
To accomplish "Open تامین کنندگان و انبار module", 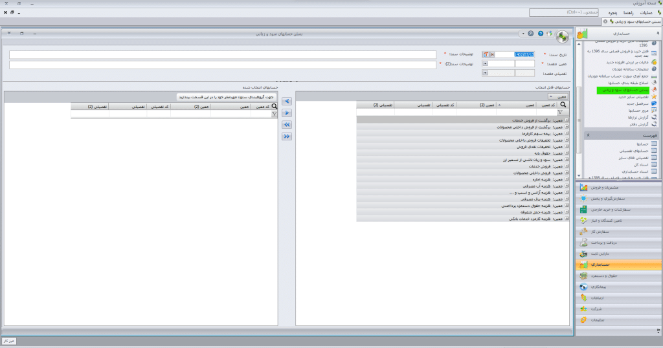I will [618, 221].
